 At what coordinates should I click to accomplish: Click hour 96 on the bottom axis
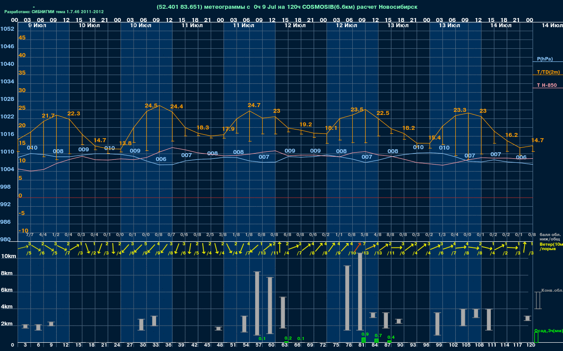pos(426,345)
